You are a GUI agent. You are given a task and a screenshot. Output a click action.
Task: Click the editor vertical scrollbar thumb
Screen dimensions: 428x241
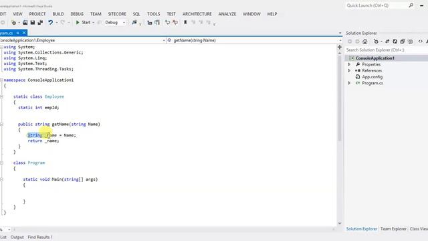[x=340, y=98]
